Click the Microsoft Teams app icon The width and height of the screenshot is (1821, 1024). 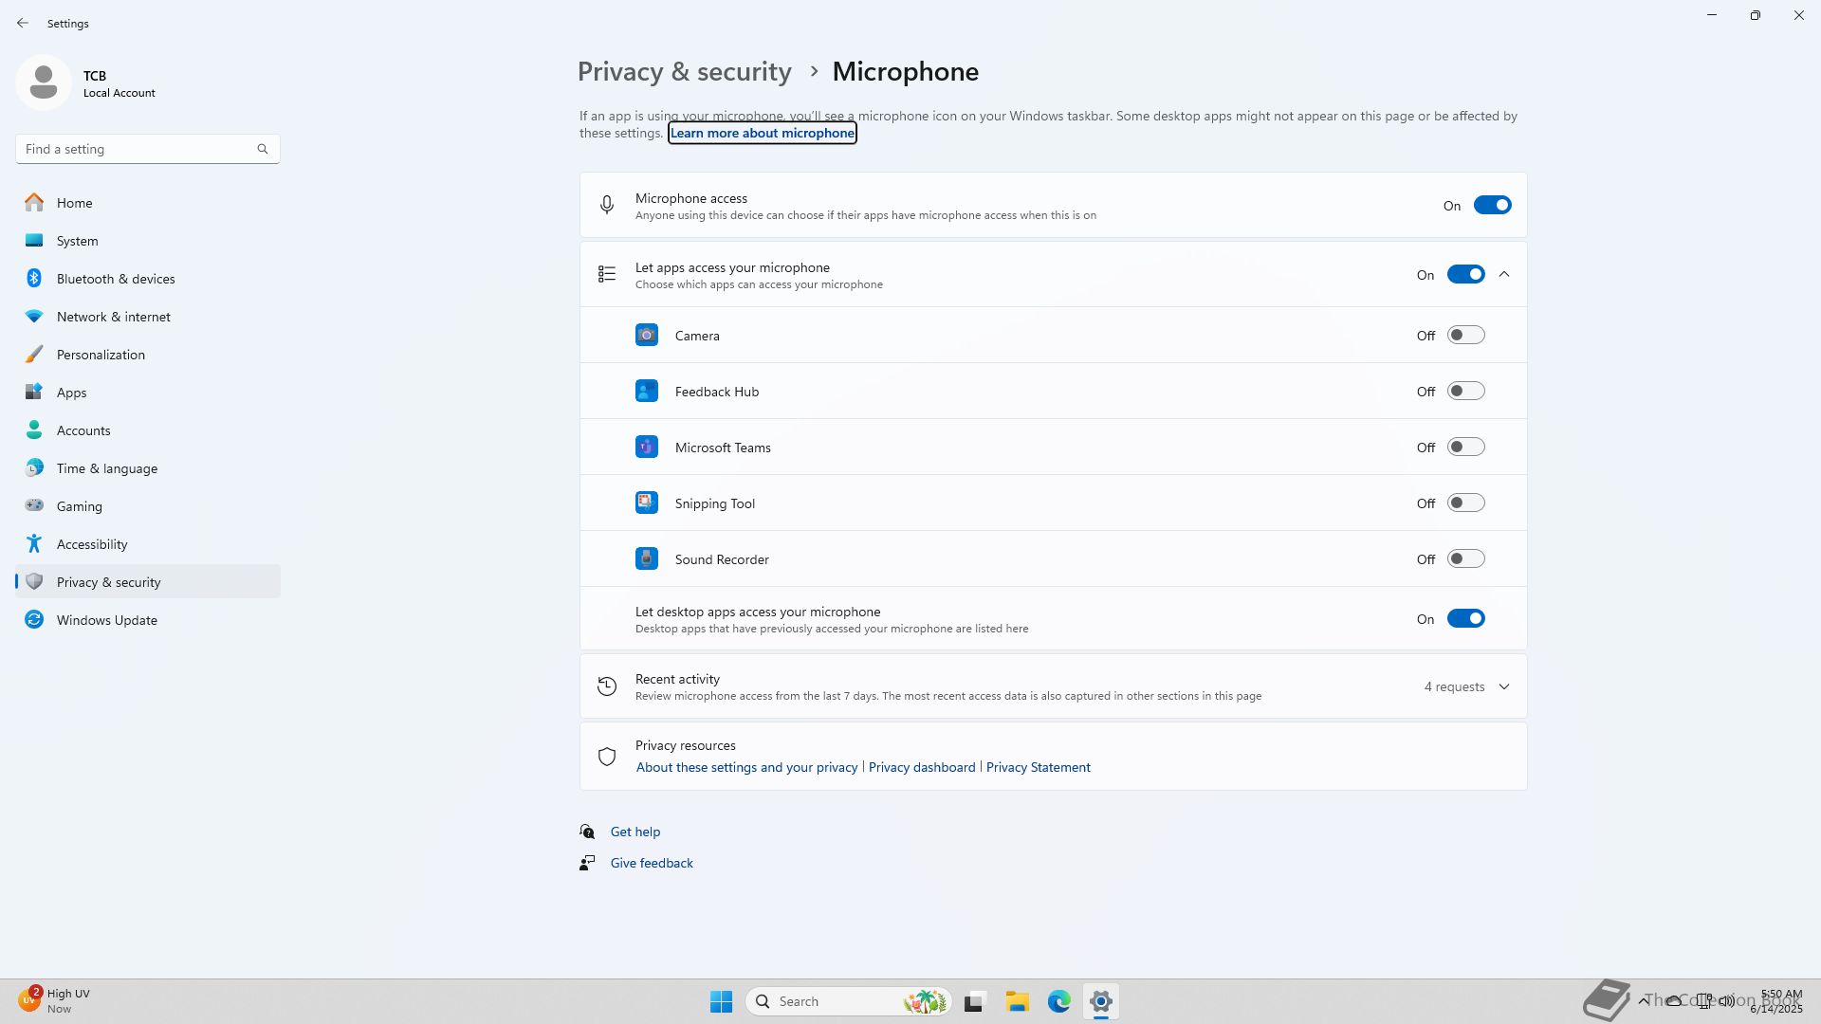(647, 448)
